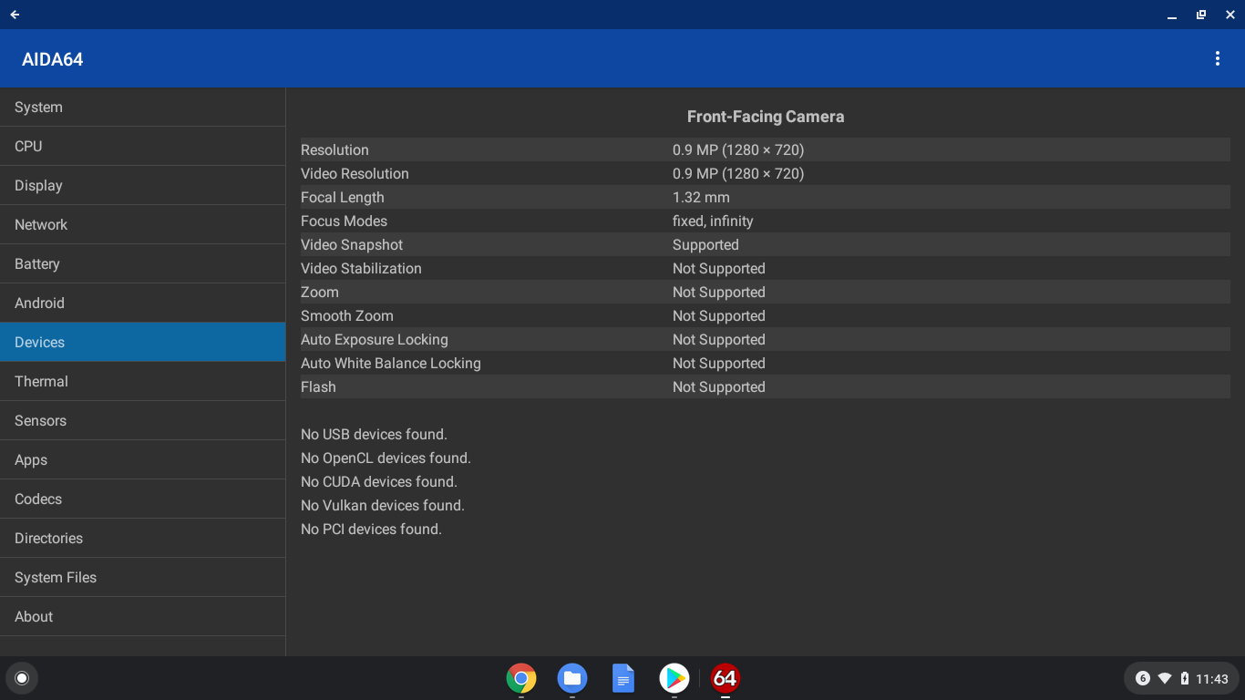Open Google Docs from the shelf

coord(623,678)
